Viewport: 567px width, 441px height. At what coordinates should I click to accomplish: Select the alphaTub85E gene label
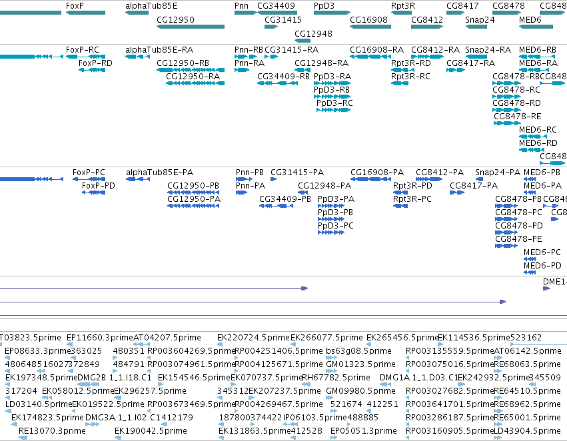point(151,6)
